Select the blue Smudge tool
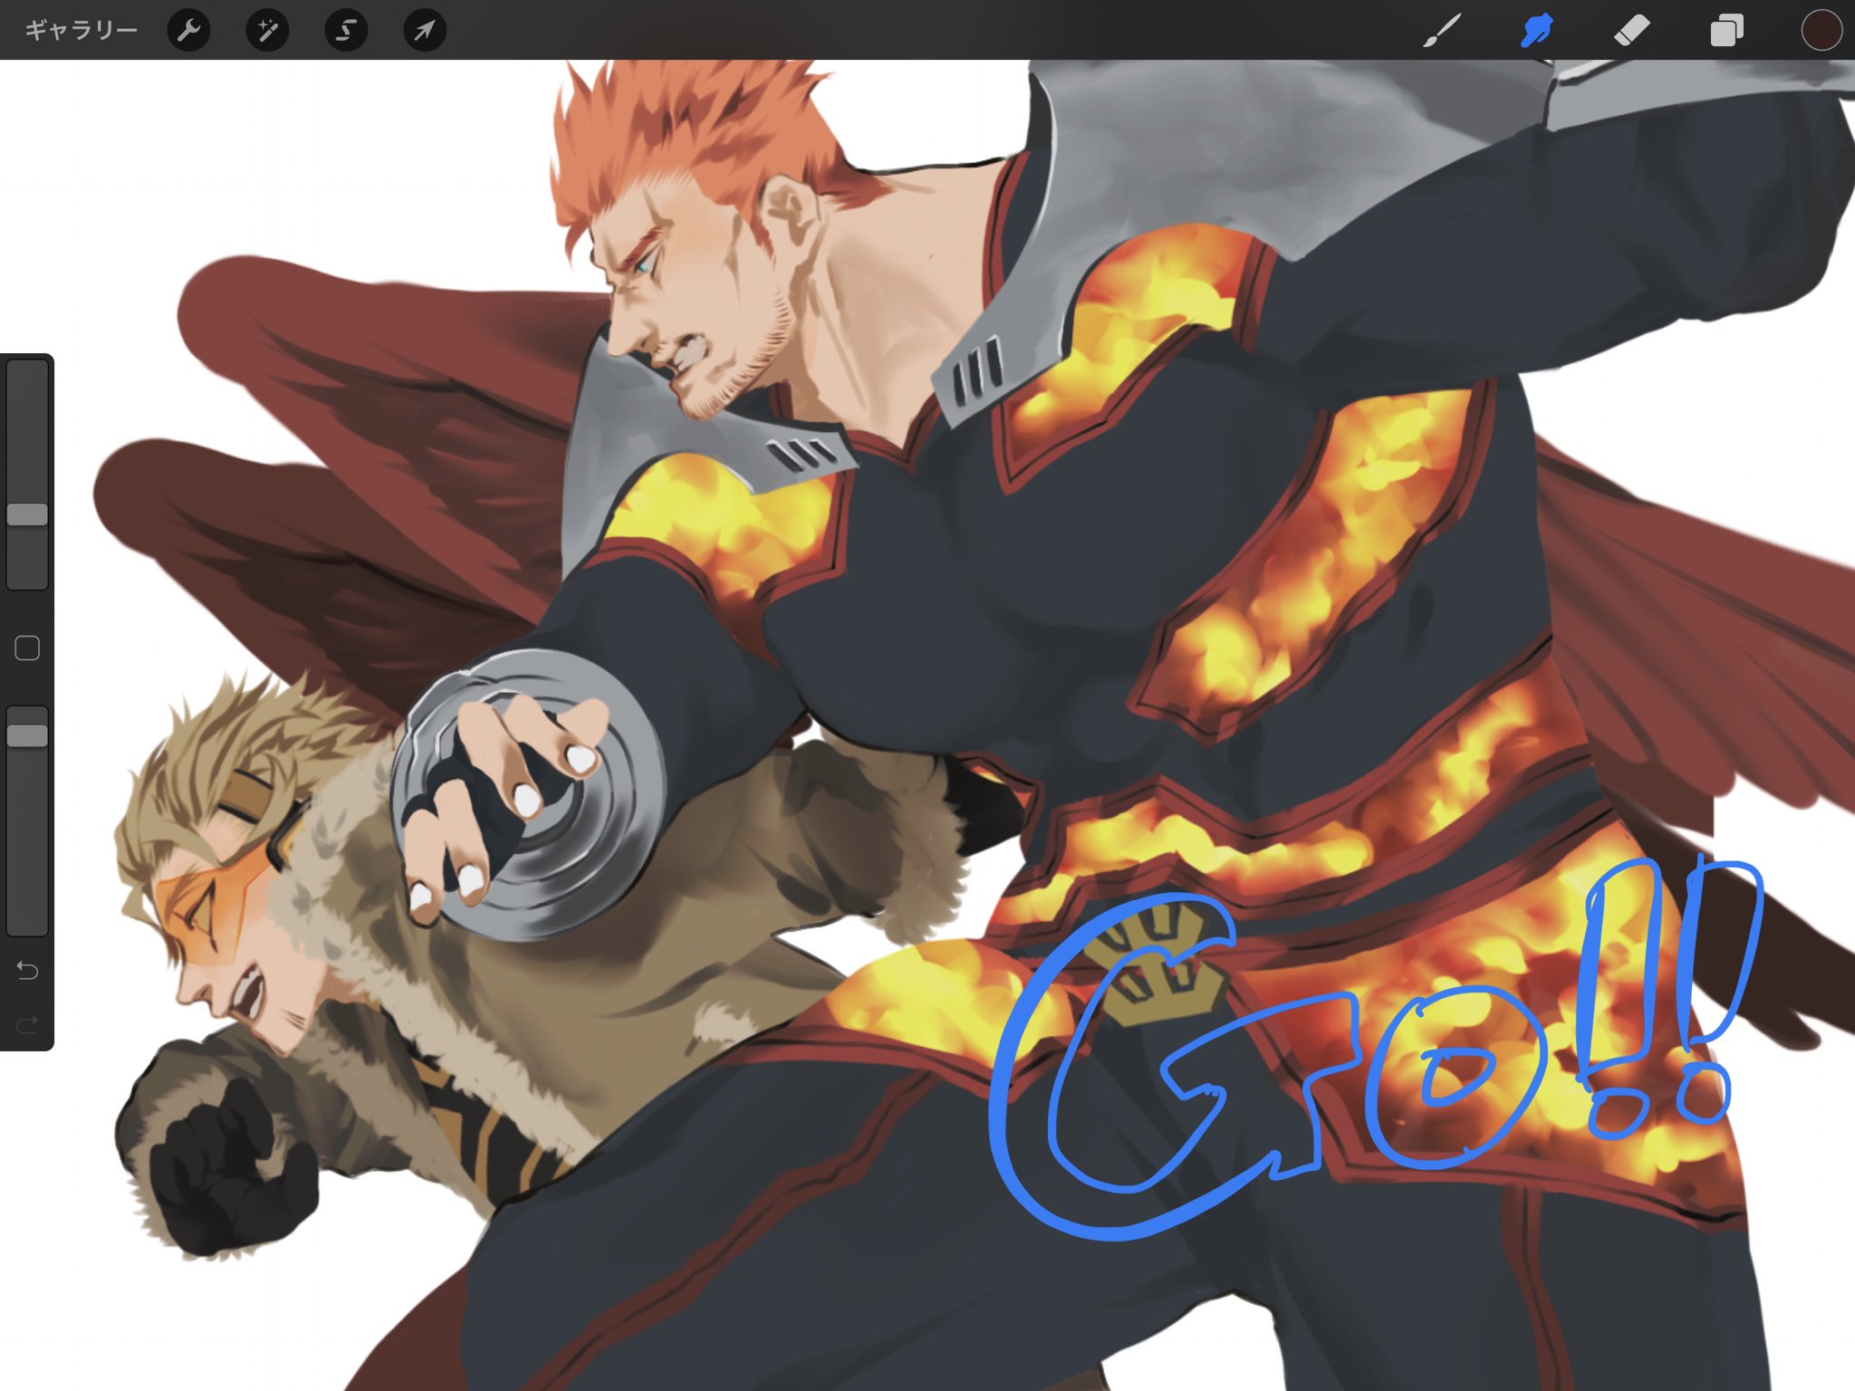 [x=1537, y=31]
